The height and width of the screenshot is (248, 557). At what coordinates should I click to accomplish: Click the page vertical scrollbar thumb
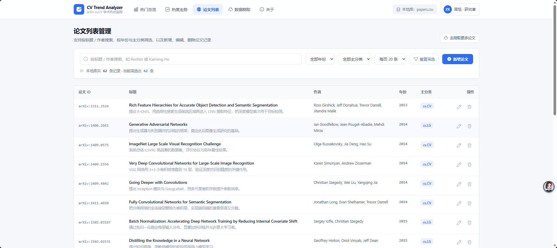point(555,60)
